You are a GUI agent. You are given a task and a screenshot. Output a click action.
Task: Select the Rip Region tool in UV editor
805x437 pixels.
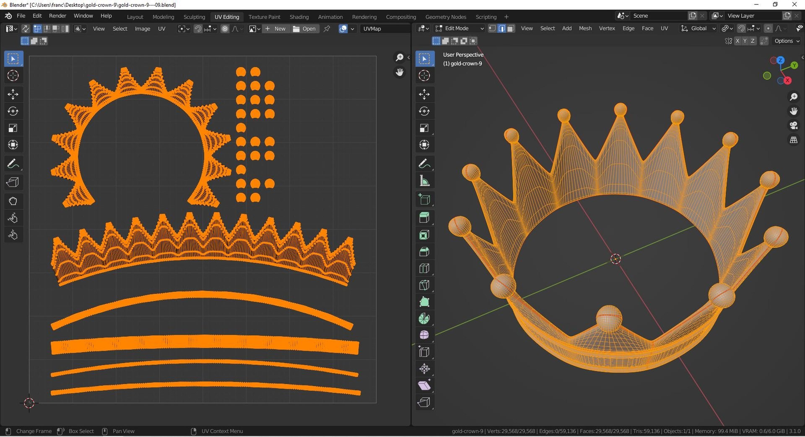[x=13, y=182]
